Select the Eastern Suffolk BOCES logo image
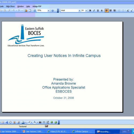The height and width of the screenshot is (134, 134). pyautogui.click(x=26, y=36)
